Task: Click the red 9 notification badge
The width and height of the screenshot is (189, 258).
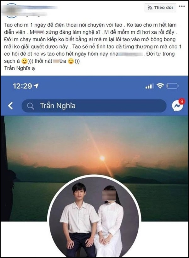Action: coord(181,102)
